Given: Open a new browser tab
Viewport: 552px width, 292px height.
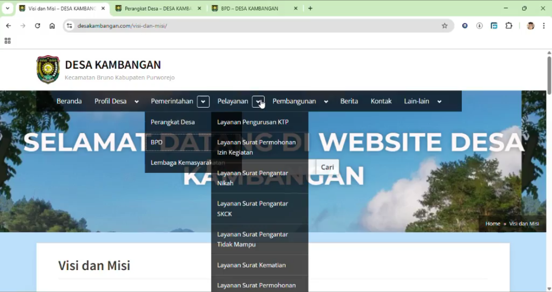Looking at the screenshot, I should tap(310, 8).
